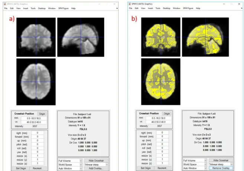Click Hide Crosshair in right window
Screen dimensions: 244x171
(221, 160)
